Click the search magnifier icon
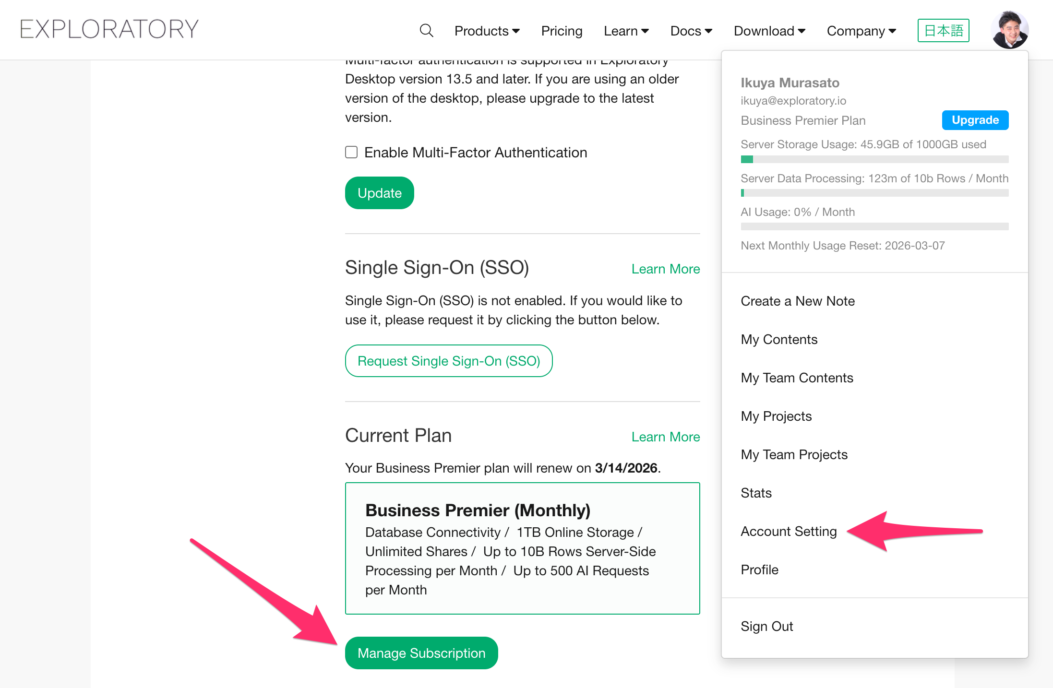This screenshot has height=688, width=1053. pos(426,31)
